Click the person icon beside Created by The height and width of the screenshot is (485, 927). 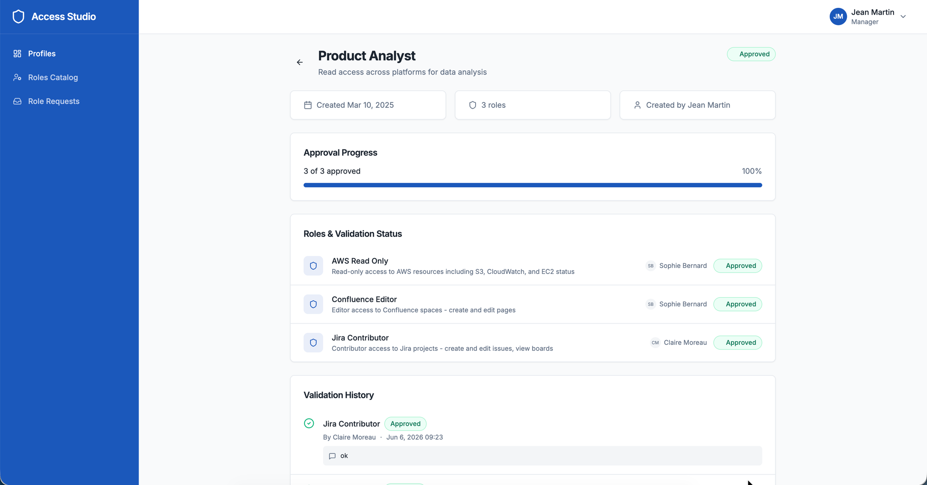coord(637,105)
